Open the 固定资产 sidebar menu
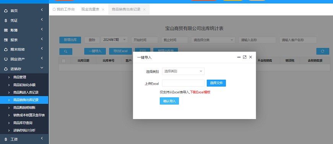 pyautogui.click(x=24, y=59)
